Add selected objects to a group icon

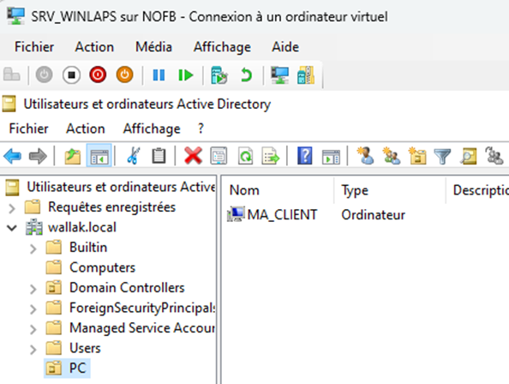(494, 155)
